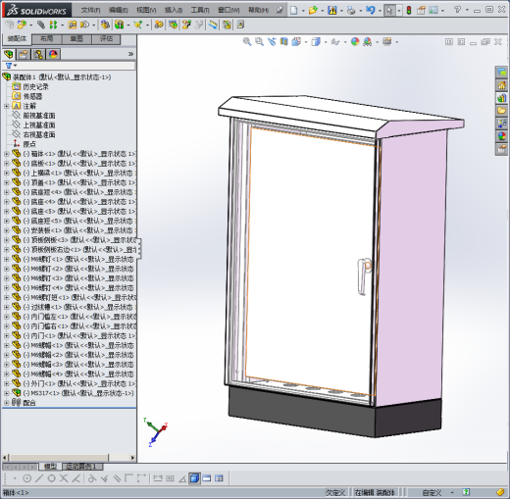The image size is (510, 499).
Task: Click the Undo arrow icon
Action: pyautogui.click(x=370, y=10)
